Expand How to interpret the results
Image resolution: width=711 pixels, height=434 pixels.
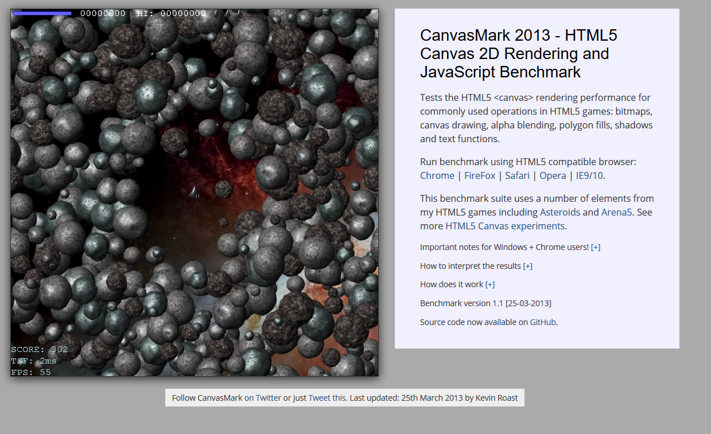point(528,266)
